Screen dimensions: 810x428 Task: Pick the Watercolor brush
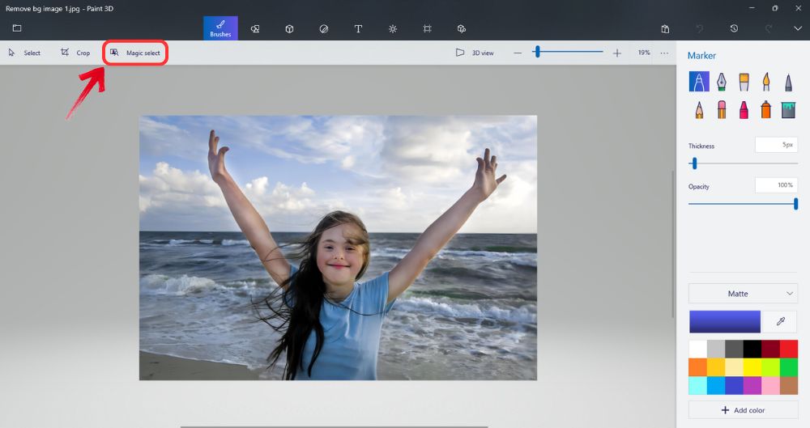click(x=766, y=82)
